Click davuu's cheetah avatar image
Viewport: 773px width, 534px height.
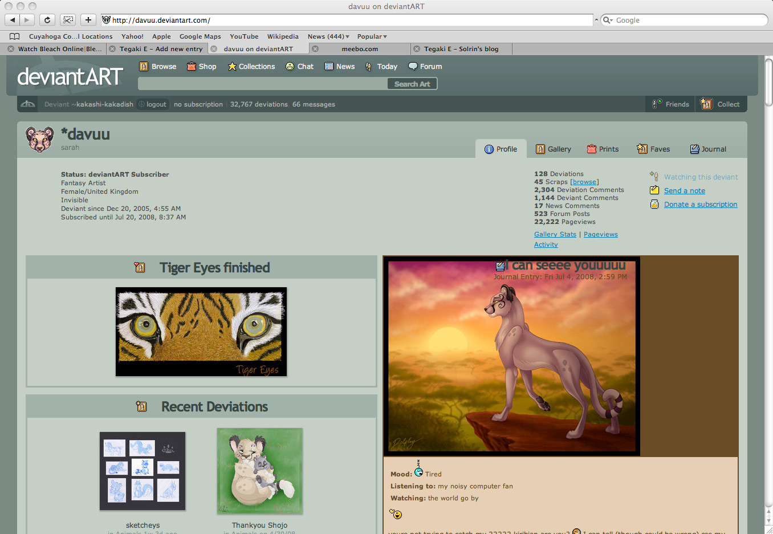pyautogui.click(x=40, y=139)
